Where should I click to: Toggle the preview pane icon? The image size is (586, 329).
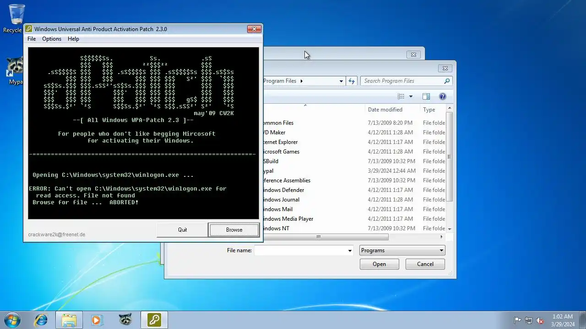coord(426,96)
